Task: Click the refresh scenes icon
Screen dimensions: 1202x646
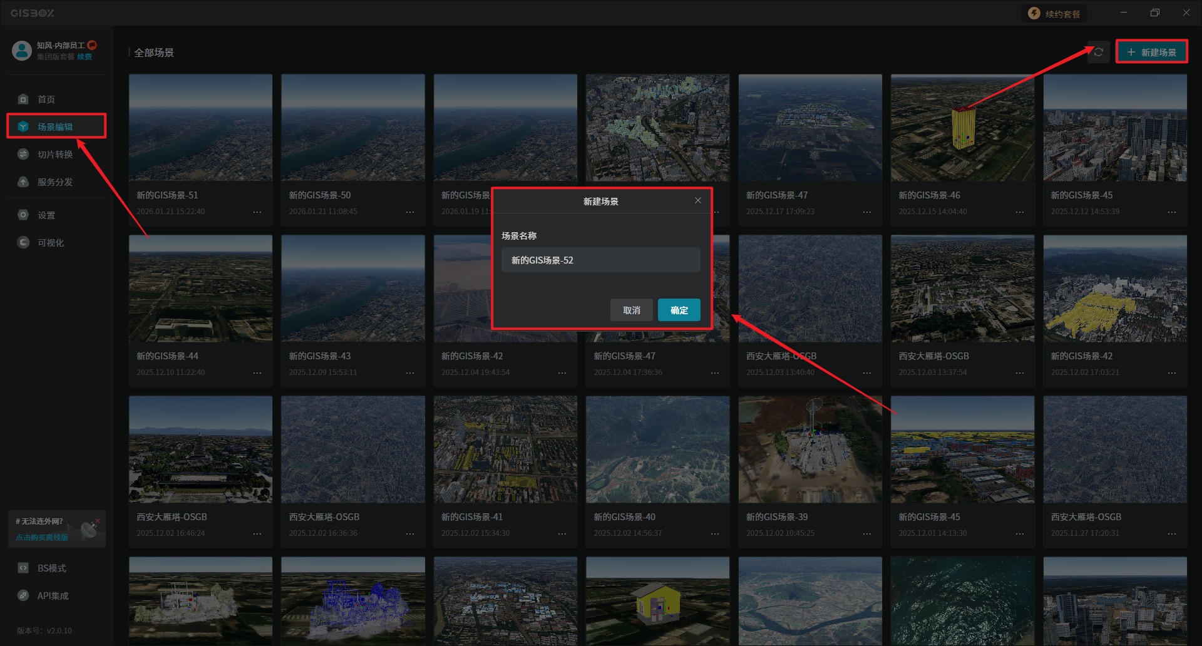Action: 1099,52
